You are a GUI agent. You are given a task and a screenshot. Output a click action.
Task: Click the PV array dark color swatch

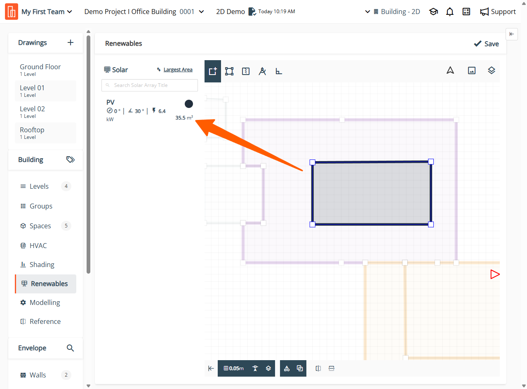tap(189, 104)
